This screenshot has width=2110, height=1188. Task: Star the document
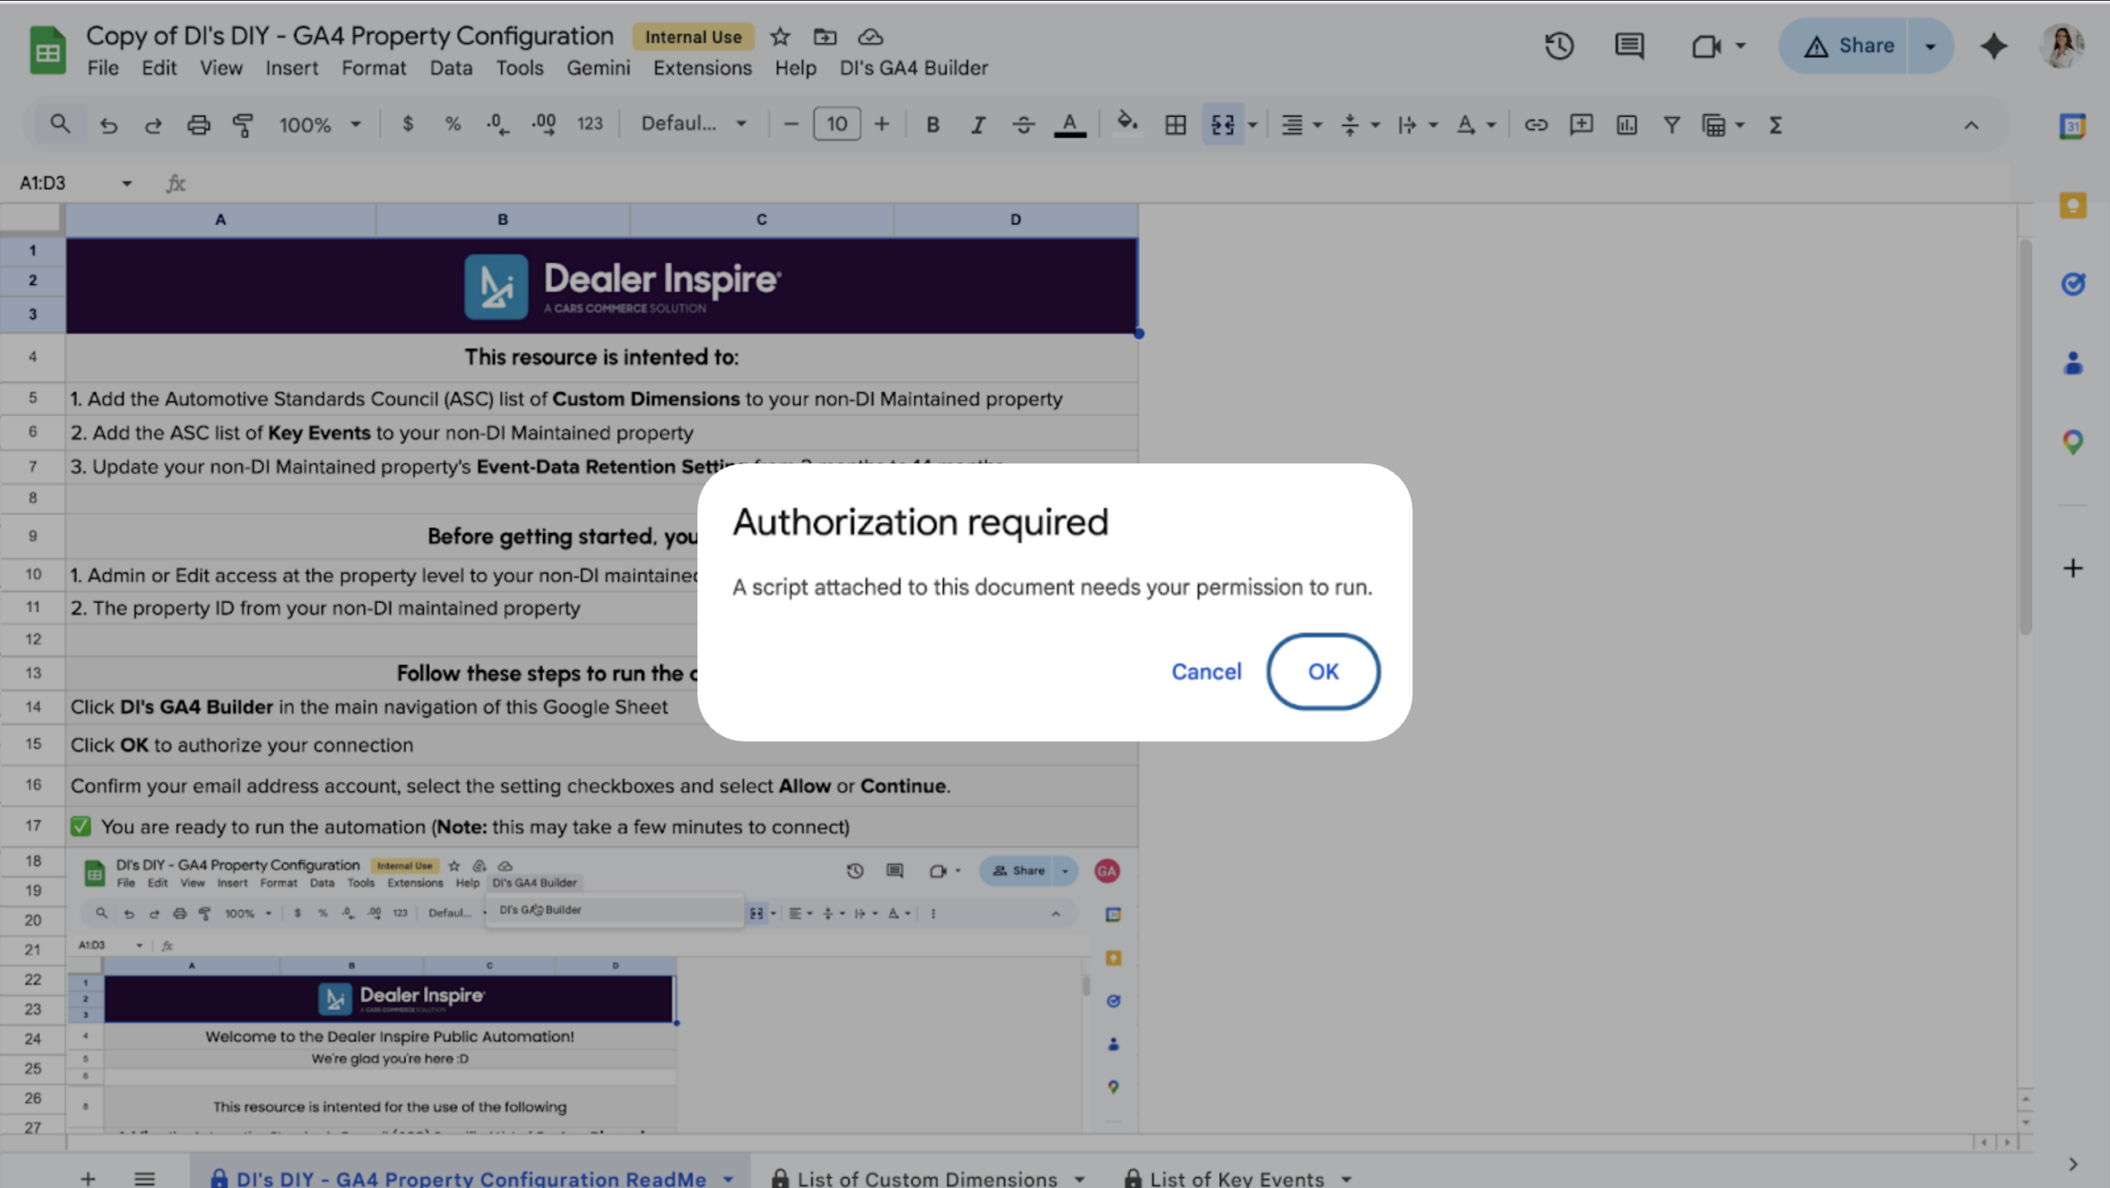pyautogui.click(x=780, y=37)
